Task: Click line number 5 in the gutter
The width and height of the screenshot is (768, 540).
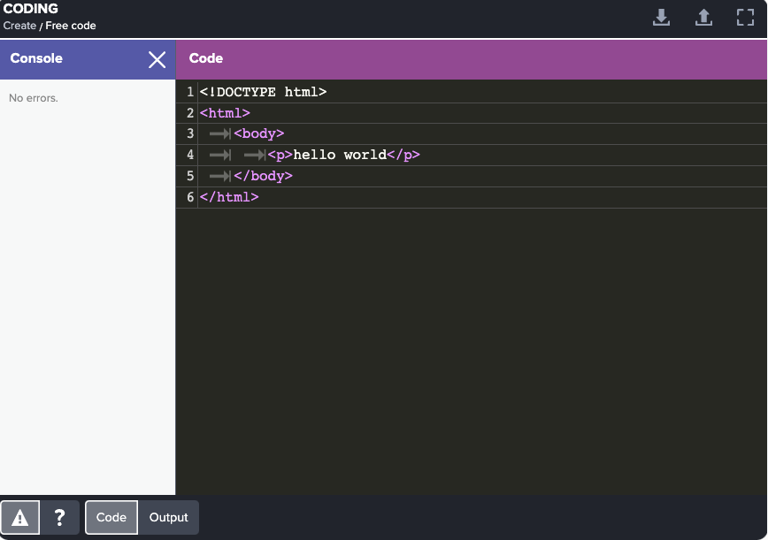Action: coord(190,176)
